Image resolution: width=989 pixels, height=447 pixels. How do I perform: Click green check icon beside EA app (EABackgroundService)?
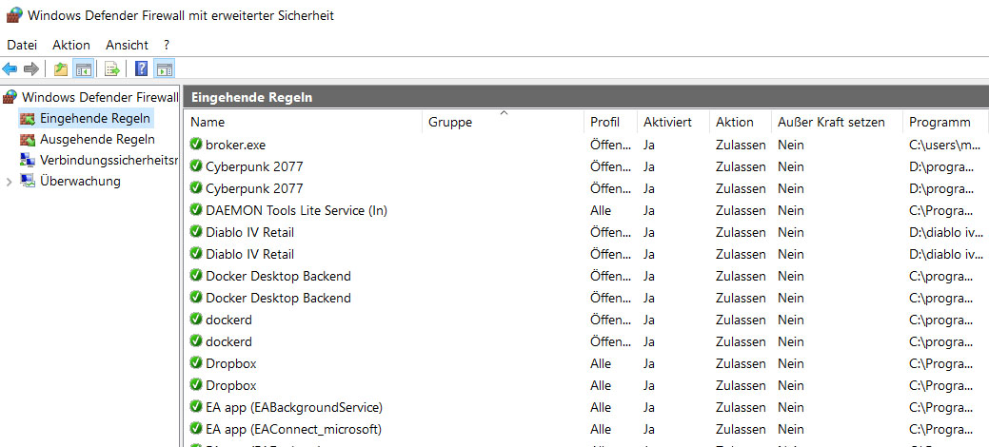[x=196, y=407]
